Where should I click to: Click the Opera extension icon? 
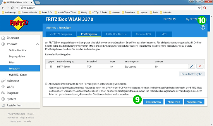tap(205, 8)
